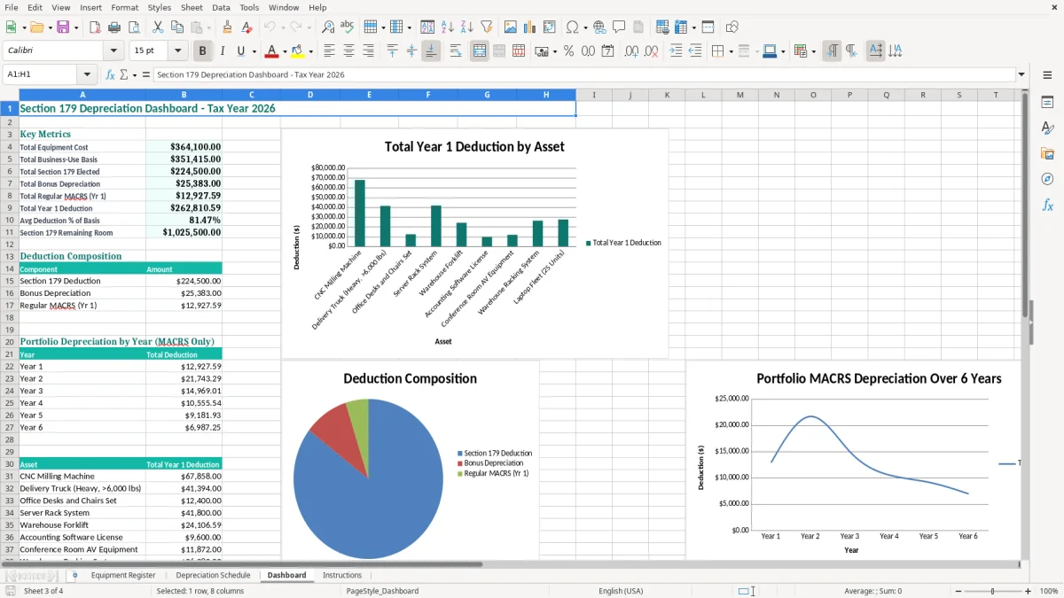The height and width of the screenshot is (598, 1064).
Task: Click Merge and Center Cells icon
Action: tap(480, 51)
